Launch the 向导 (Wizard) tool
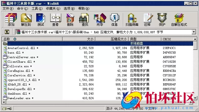This screenshot has height=112, width=199. [100, 19]
